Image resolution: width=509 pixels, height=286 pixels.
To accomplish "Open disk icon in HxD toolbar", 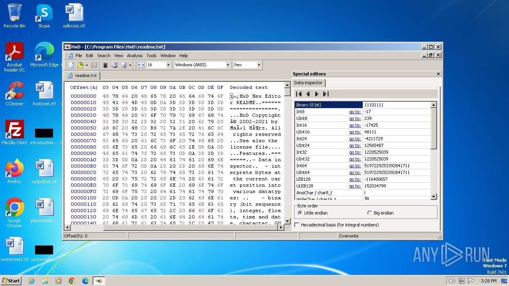I will 115,65.
